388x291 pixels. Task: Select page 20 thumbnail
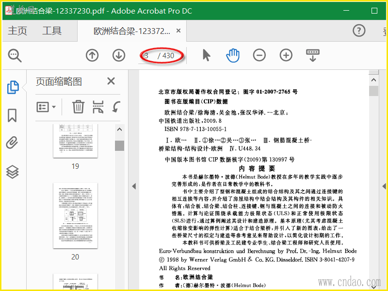point(76,215)
